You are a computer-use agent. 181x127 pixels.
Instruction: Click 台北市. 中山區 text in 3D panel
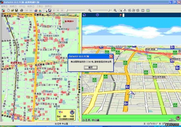tap(91, 120)
